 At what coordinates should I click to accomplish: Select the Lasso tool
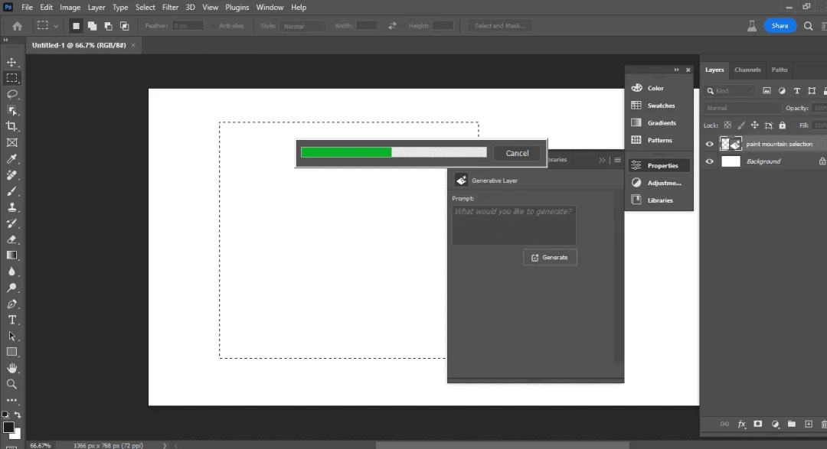pos(11,94)
